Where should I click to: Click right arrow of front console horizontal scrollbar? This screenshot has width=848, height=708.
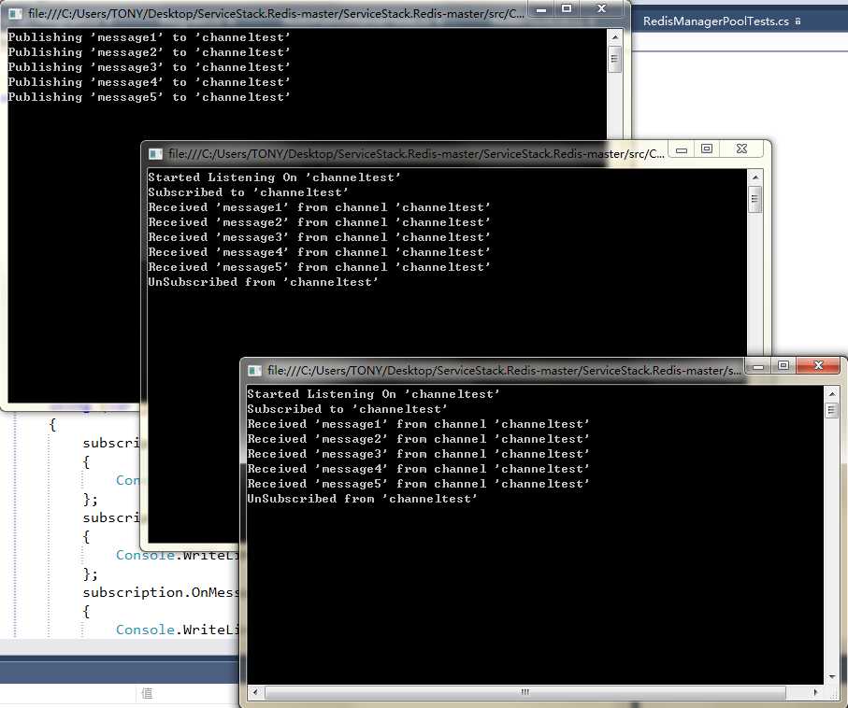(815, 692)
